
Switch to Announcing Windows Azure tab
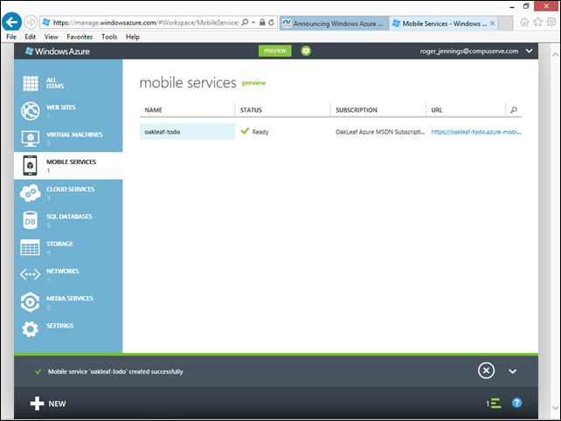coord(334,24)
